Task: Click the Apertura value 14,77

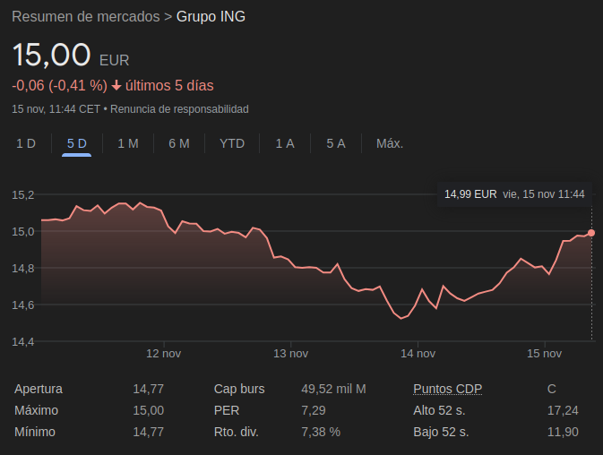Action: pyautogui.click(x=149, y=389)
